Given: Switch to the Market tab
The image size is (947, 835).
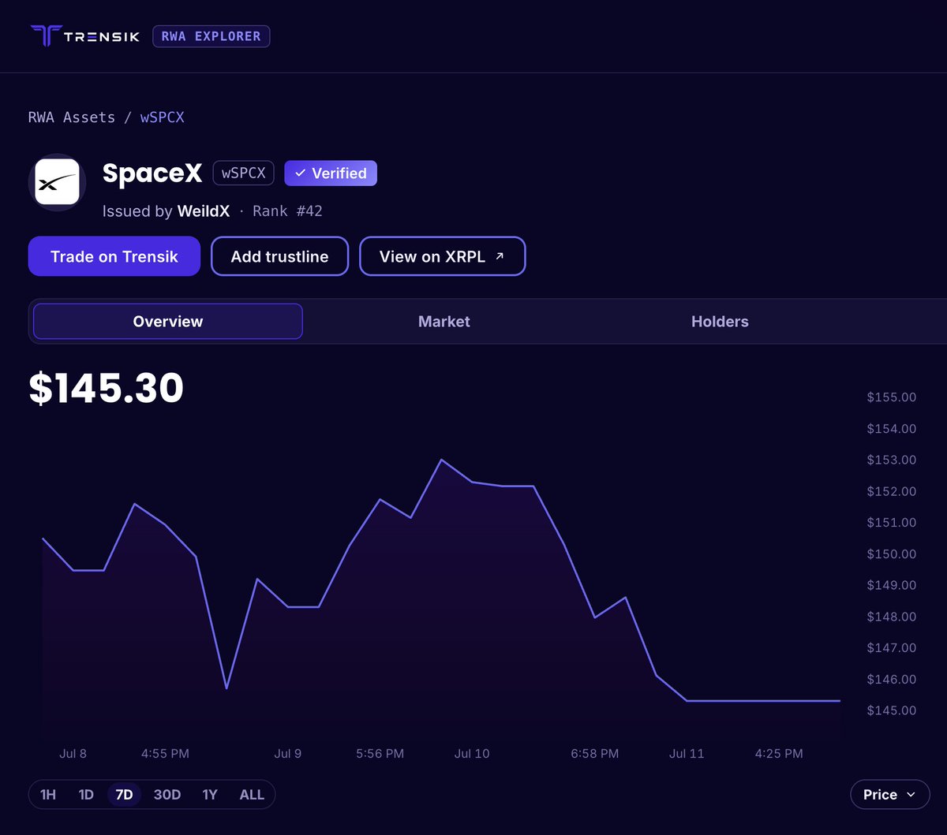Looking at the screenshot, I should 444,322.
